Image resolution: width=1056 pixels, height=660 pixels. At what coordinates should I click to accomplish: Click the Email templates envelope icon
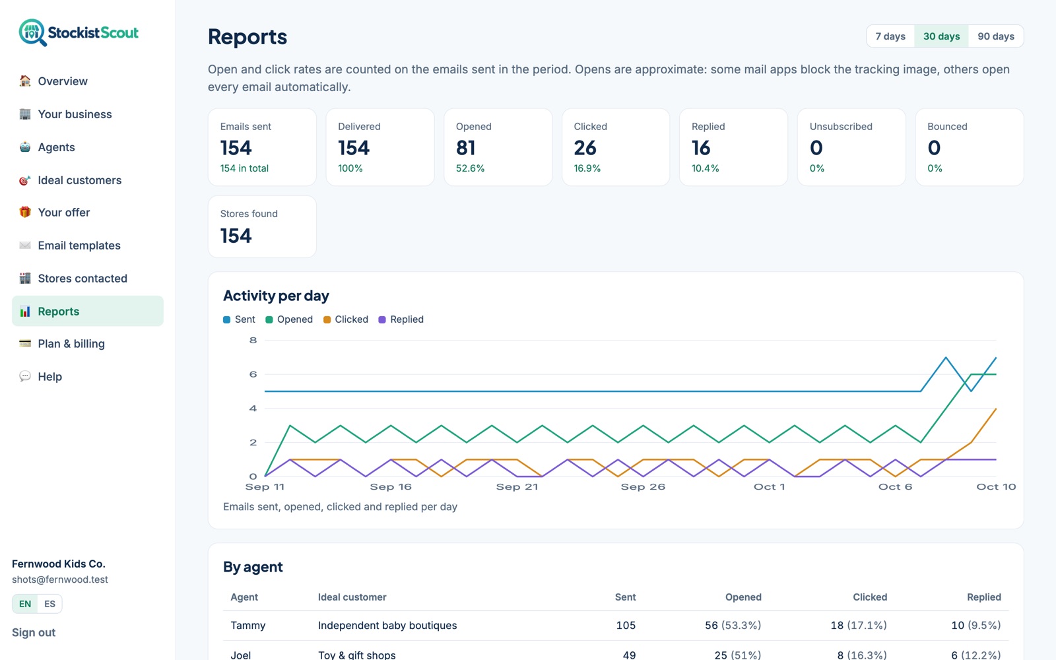pyautogui.click(x=25, y=246)
